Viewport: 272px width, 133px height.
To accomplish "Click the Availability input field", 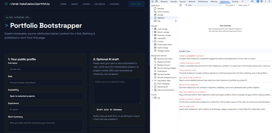I will click(x=45, y=96).
